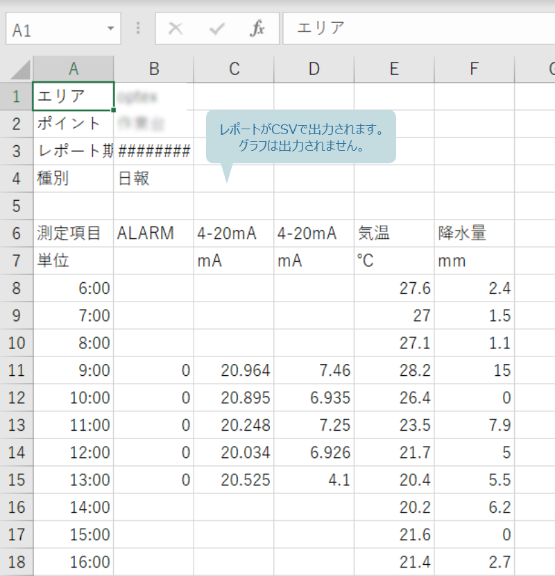Click cell B4 containing 日報
555x576 pixels.
coord(154,179)
